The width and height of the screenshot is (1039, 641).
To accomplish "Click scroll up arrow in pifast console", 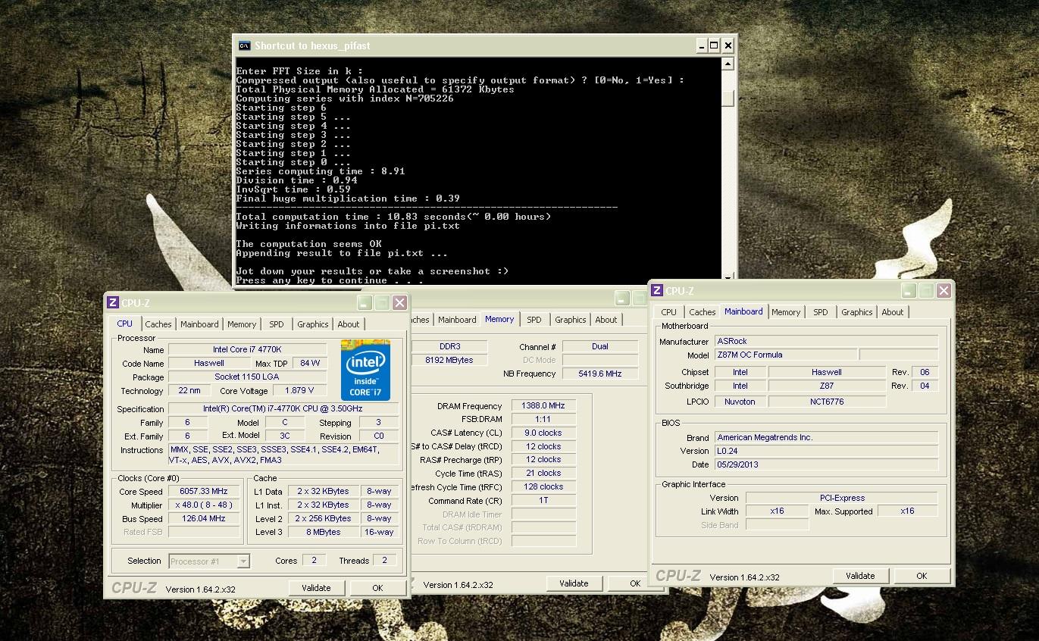I will (x=728, y=65).
